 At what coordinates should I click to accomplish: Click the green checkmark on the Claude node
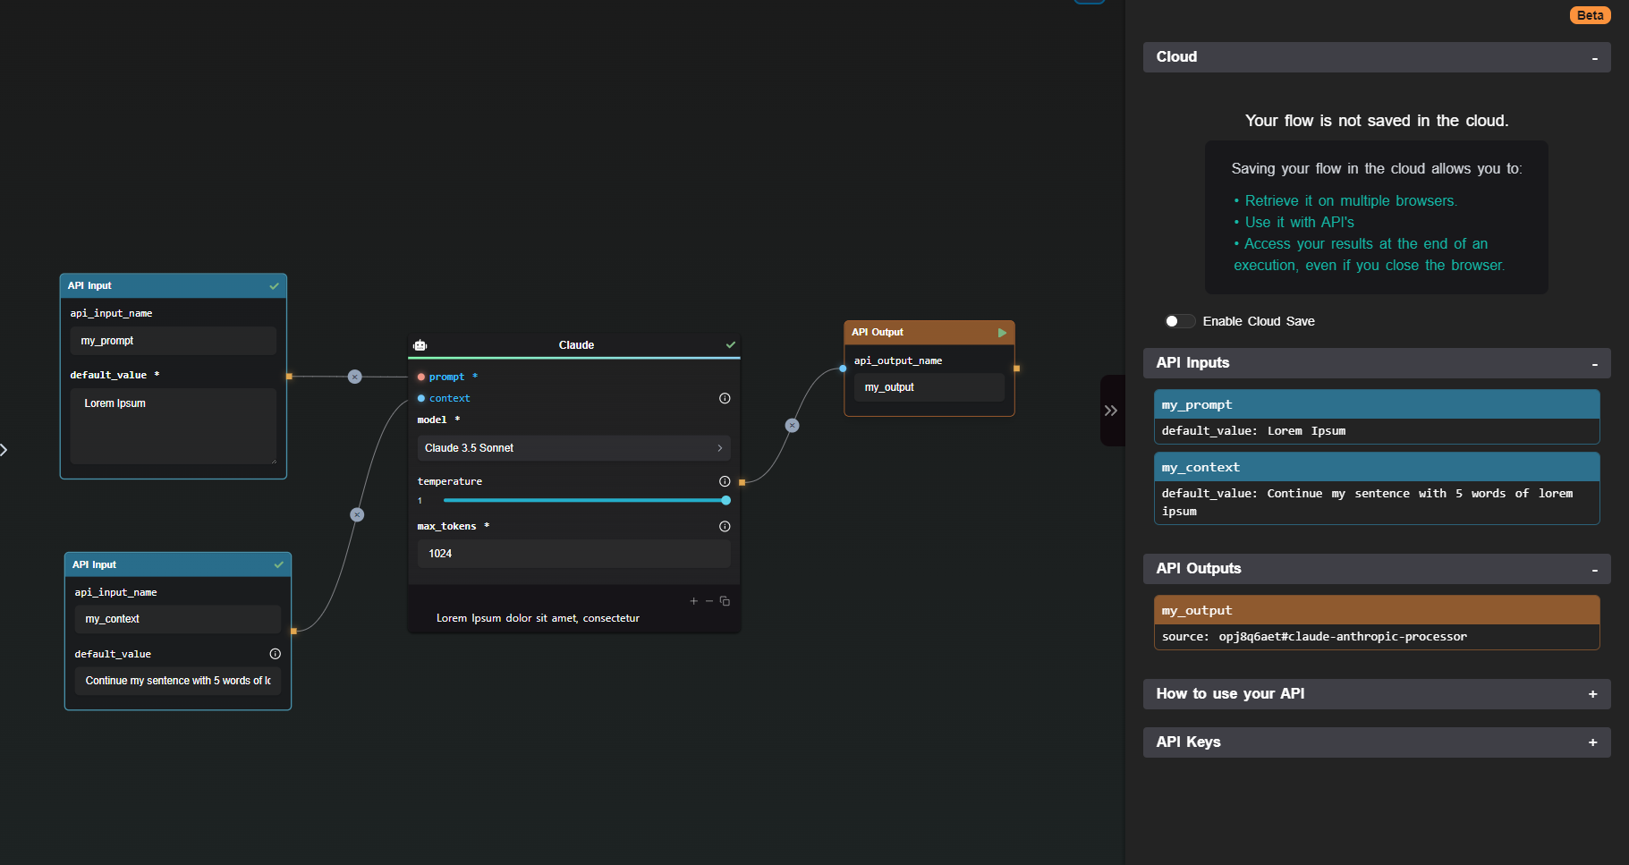click(731, 344)
